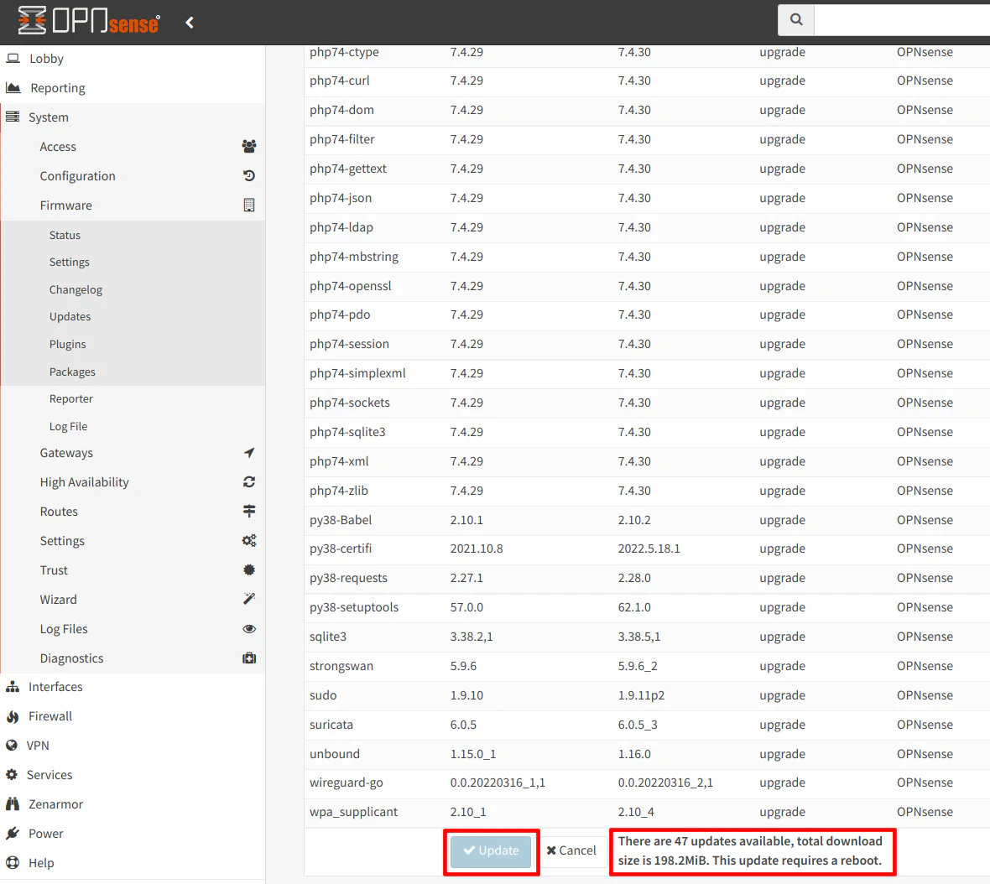
Task: Open the Lobby menu
Action: pos(47,59)
